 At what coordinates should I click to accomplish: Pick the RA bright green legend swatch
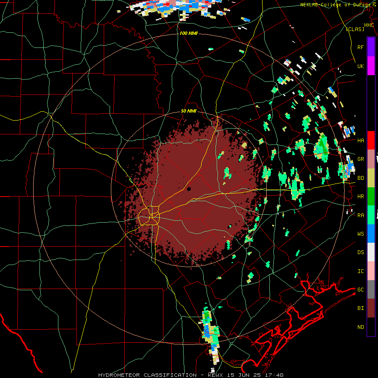coord(371,215)
